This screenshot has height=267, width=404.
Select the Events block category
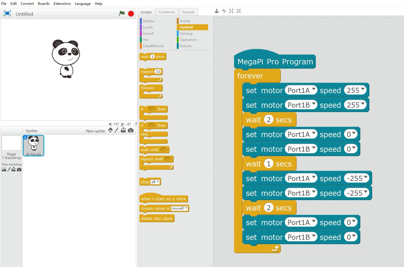point(185,21)
